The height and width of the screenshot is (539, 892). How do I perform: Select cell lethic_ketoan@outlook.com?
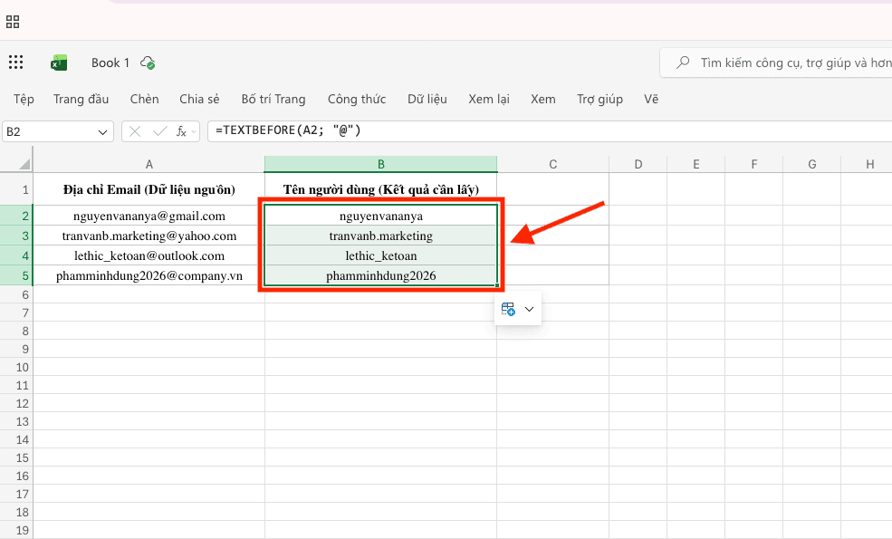[149, 255]
